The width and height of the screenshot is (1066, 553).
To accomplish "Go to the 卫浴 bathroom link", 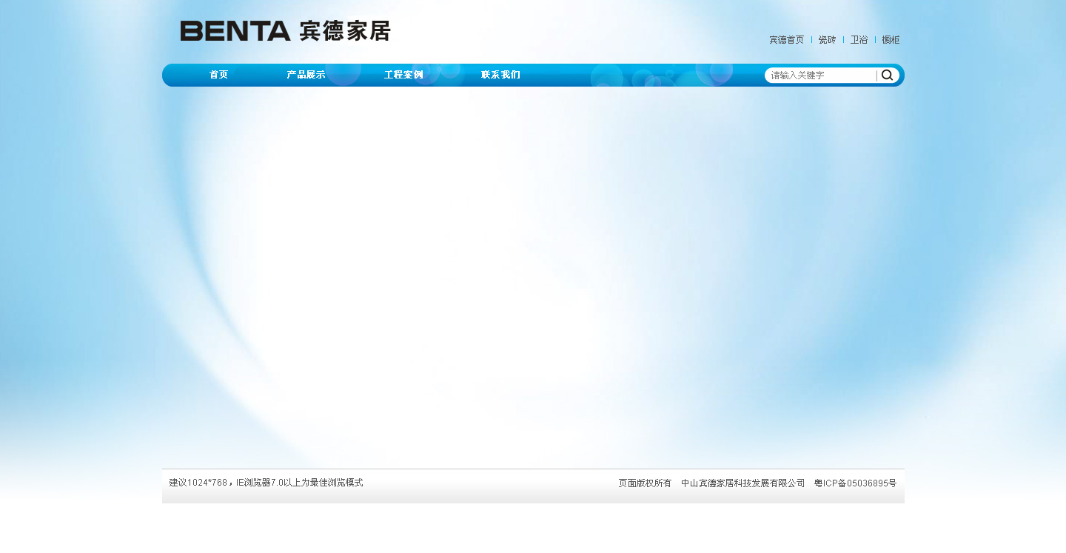I will click(x=859, y=40).
